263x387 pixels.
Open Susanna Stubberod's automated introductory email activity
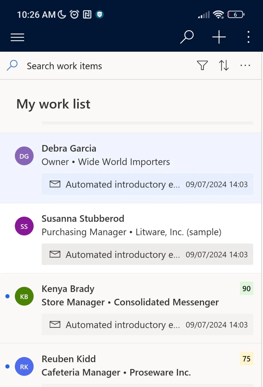147,254
